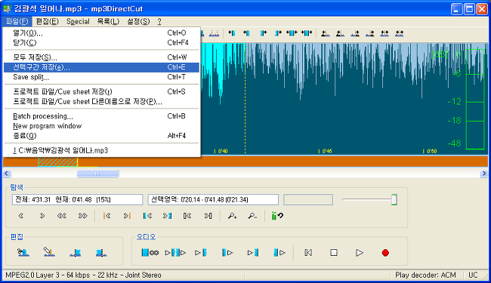Click the hatched selection in overview bar
Screen dimensions: 491x283
(x=57, y=162)
